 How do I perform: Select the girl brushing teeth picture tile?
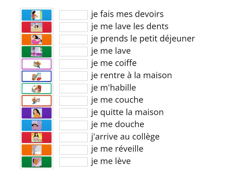(x=37, y=113)
